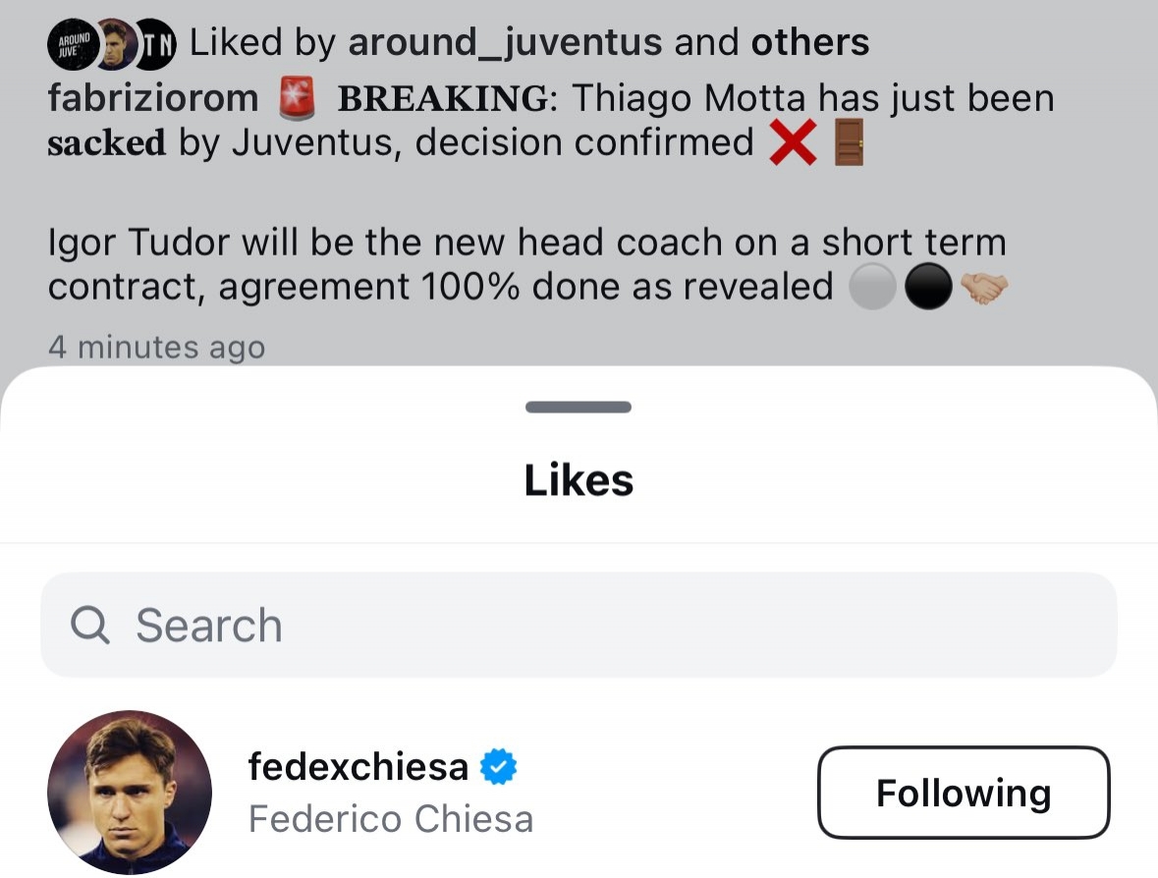Screen dimensions: 1158x878
Task: Click the fedexchiesa username
Action: [358, 767]
